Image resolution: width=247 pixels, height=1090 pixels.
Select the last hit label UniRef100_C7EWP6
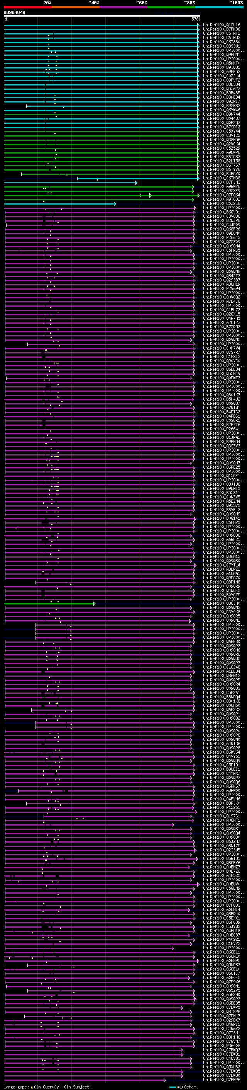(222, 1080)
